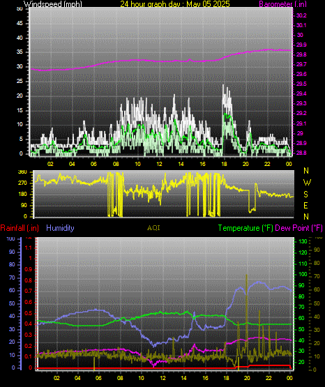The height and width of the screenshot is (387, 325).
Task: Click barometer axis value 29.5
Action: click(x=301, y=84)
